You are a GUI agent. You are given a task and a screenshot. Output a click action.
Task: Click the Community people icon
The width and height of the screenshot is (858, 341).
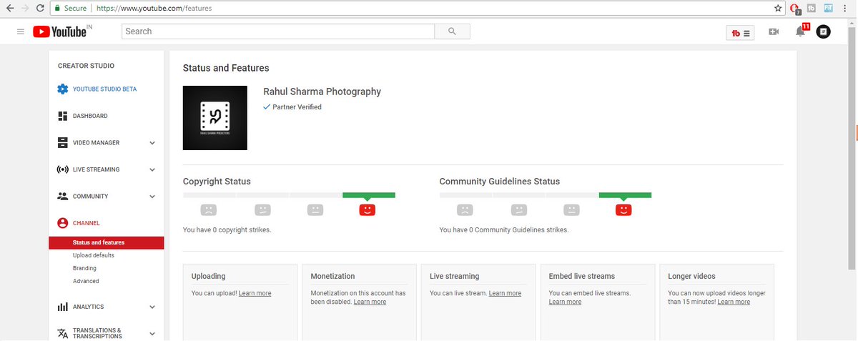62,196
